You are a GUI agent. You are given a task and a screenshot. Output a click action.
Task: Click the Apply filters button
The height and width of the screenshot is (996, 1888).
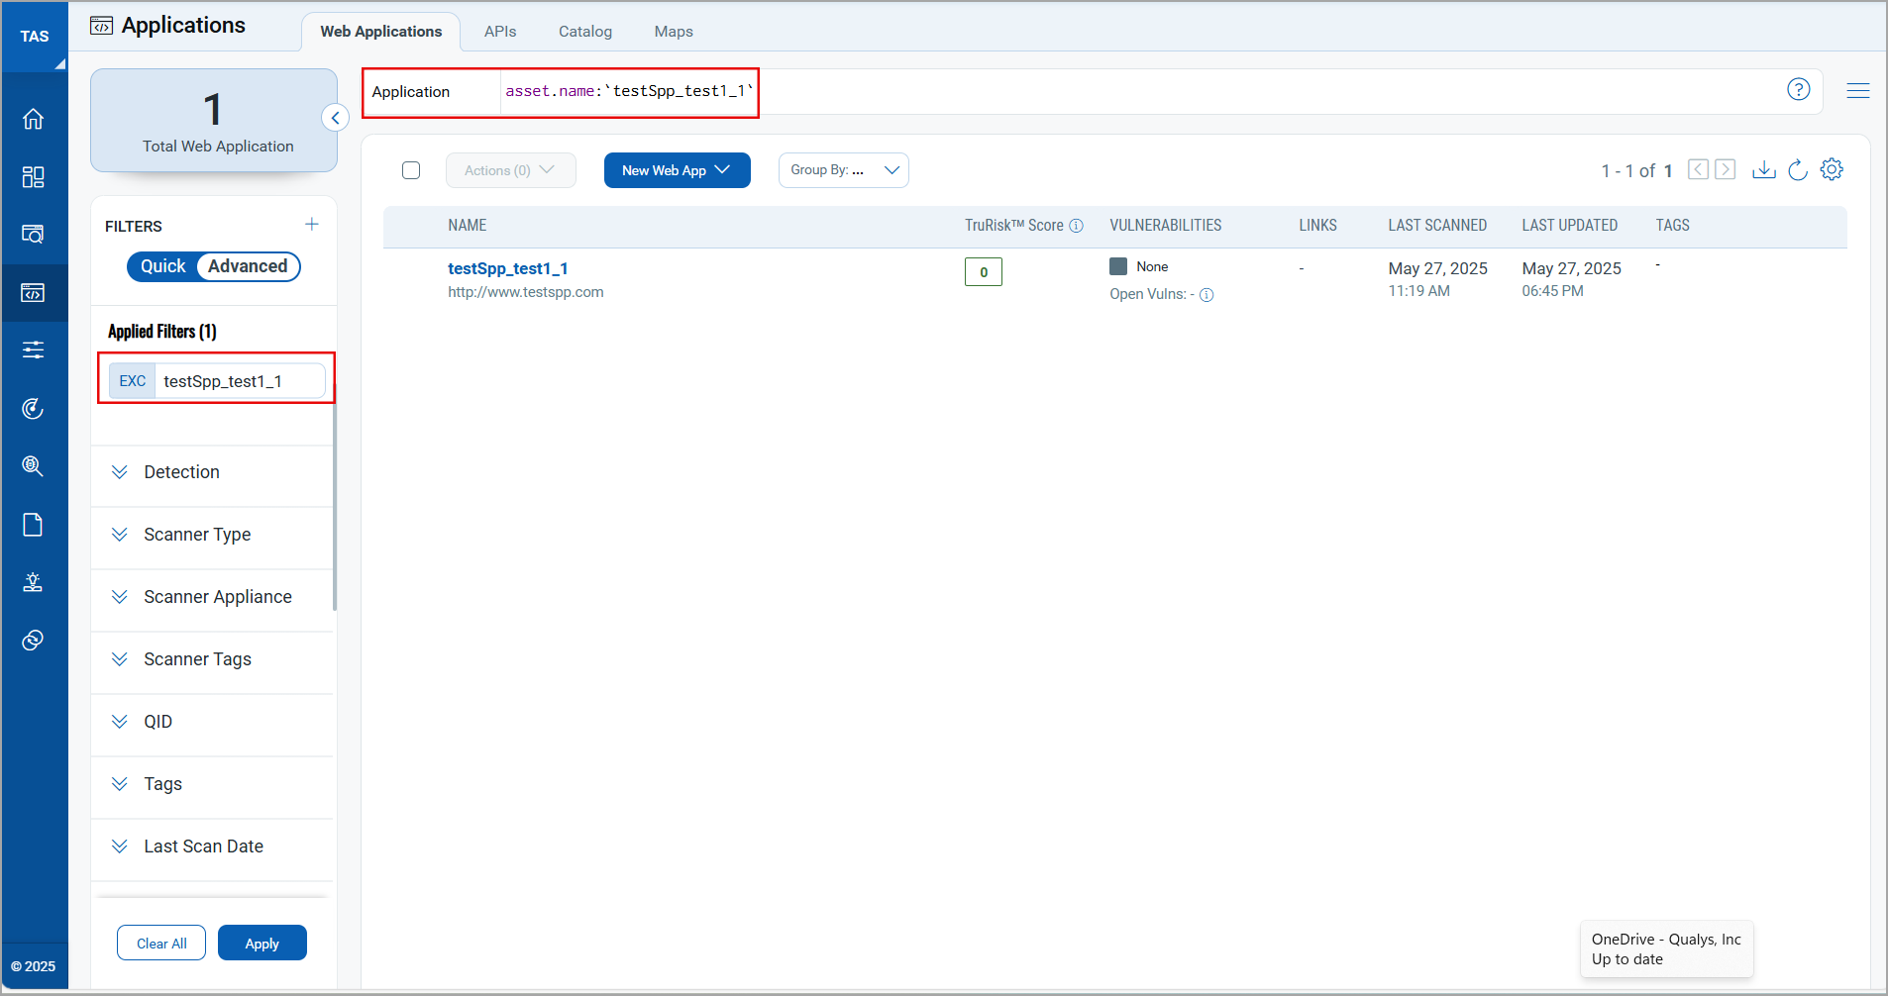(262, 944)
